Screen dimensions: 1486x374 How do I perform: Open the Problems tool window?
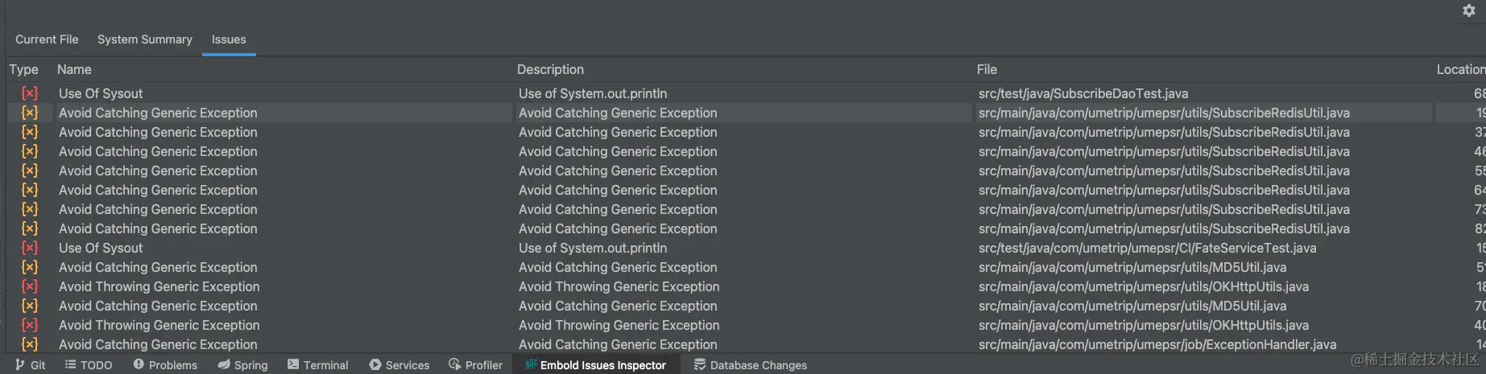pos(165,364)
